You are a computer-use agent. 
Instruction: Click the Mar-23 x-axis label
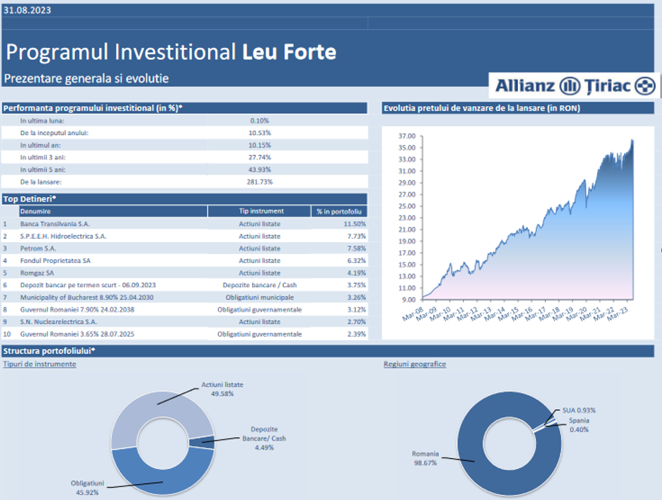pos(618,314)
